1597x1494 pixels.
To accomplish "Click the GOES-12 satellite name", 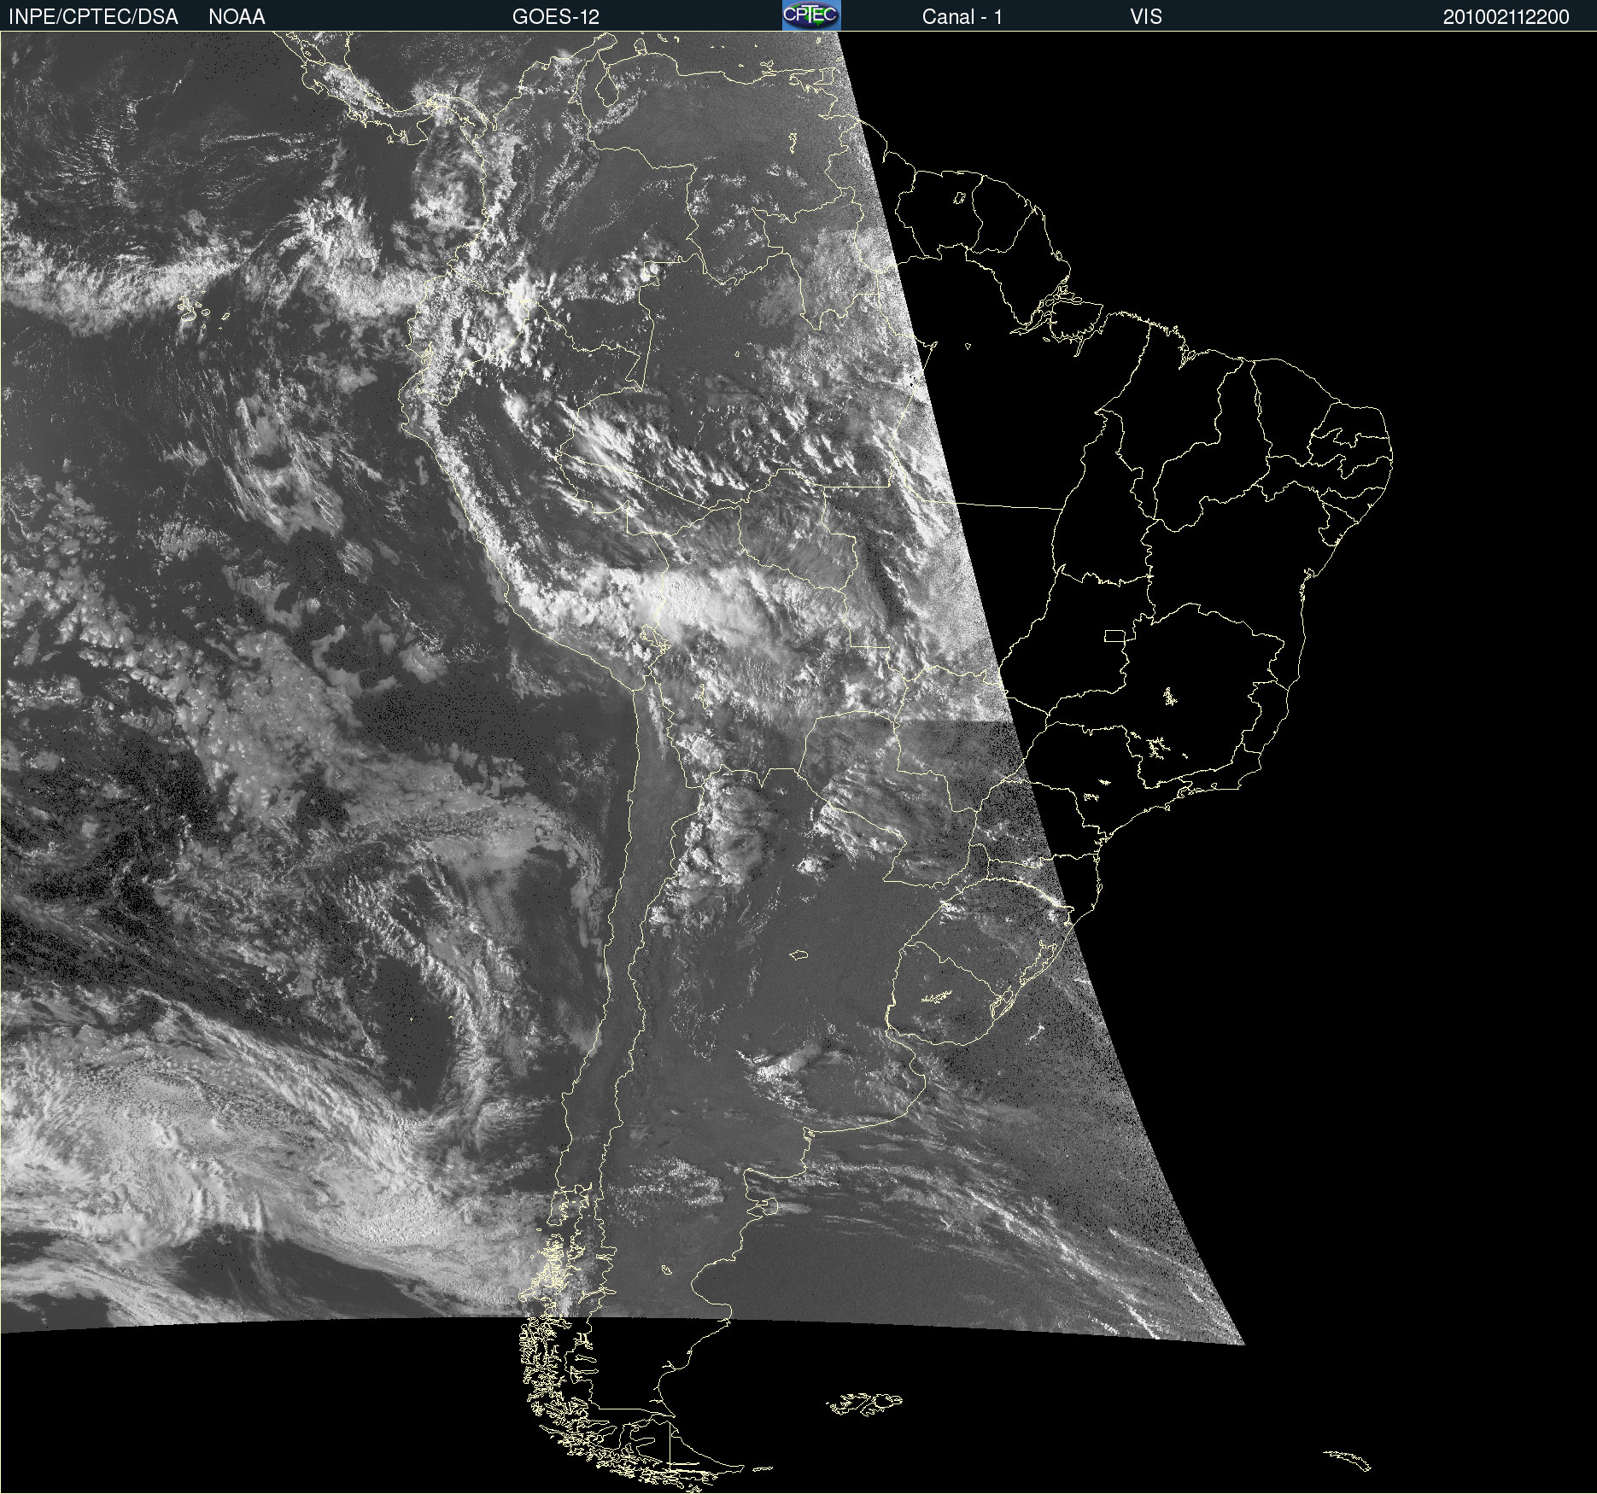I will coord(556,17).
